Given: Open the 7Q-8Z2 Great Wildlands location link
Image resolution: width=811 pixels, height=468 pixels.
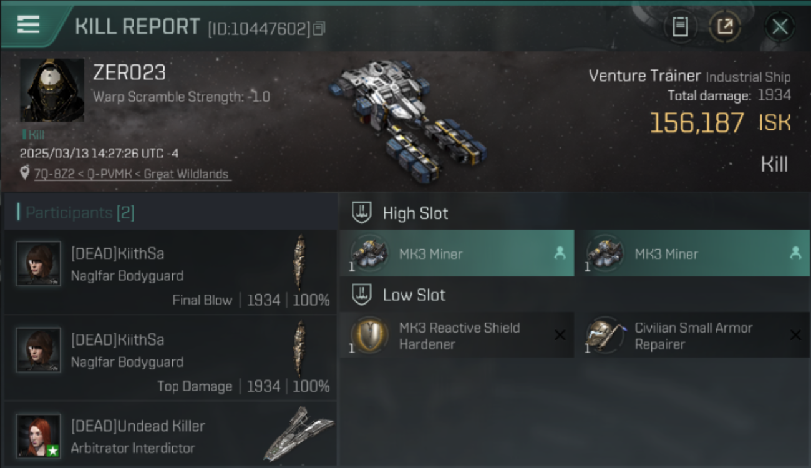Looking at the screenshot, I should [132, 174].
